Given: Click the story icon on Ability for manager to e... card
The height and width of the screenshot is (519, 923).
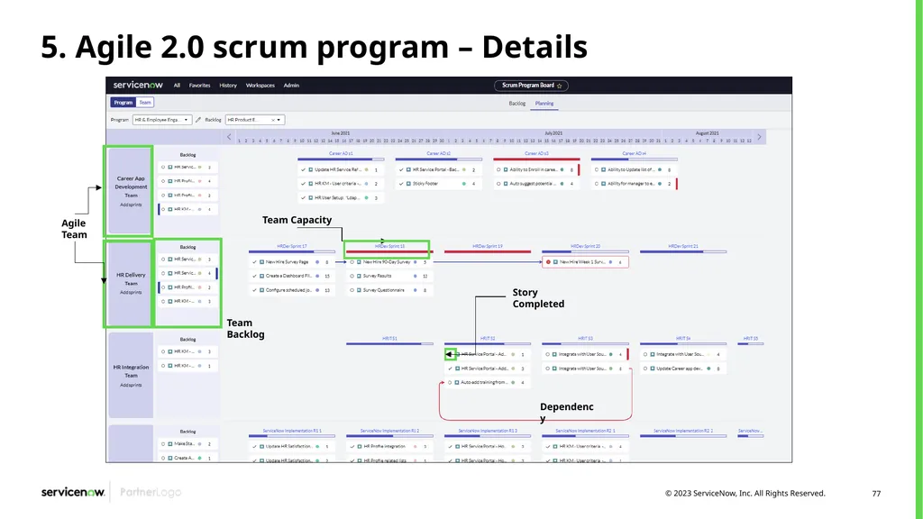Looking at the screenshot, I should tap(603, 184).
